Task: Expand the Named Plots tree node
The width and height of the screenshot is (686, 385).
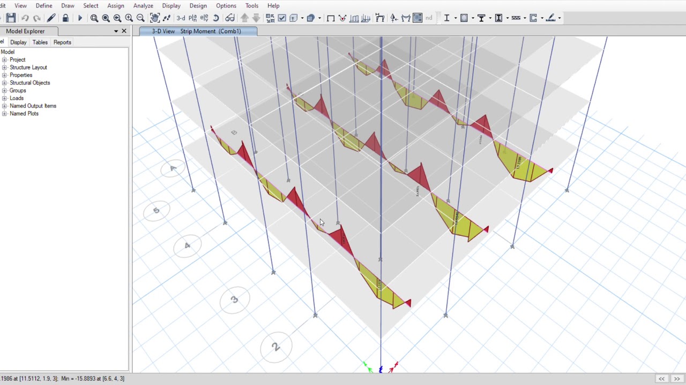Action: [x=4, y=114]
